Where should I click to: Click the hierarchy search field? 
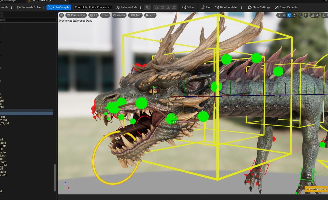click(x=28, y=20)
